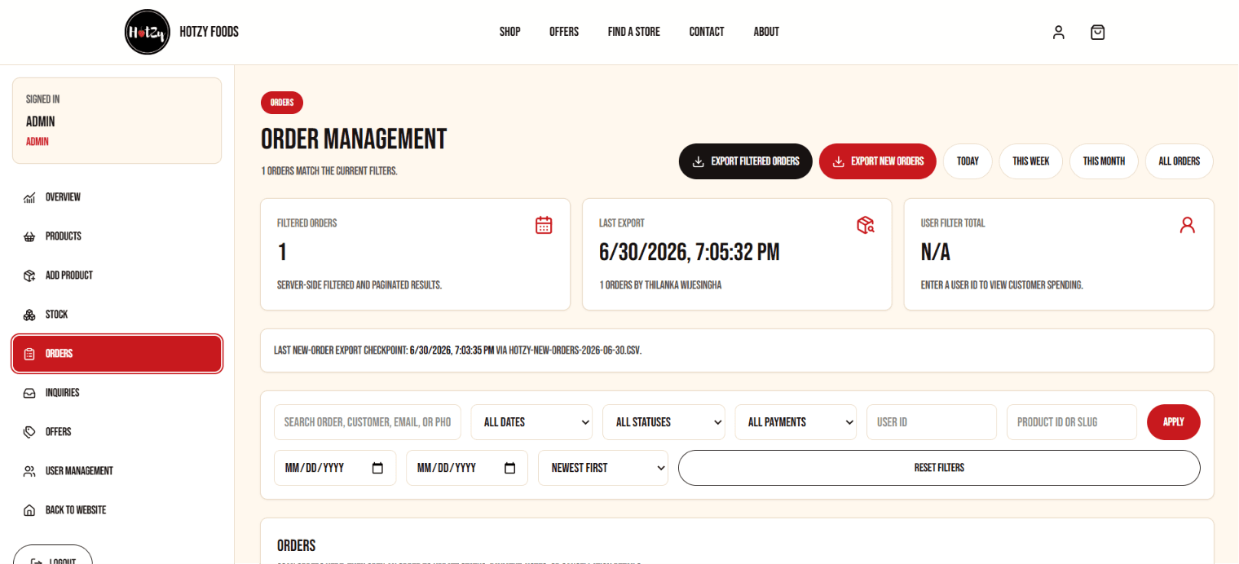
Task: Filter orders by This Month
Action: 1104,161
